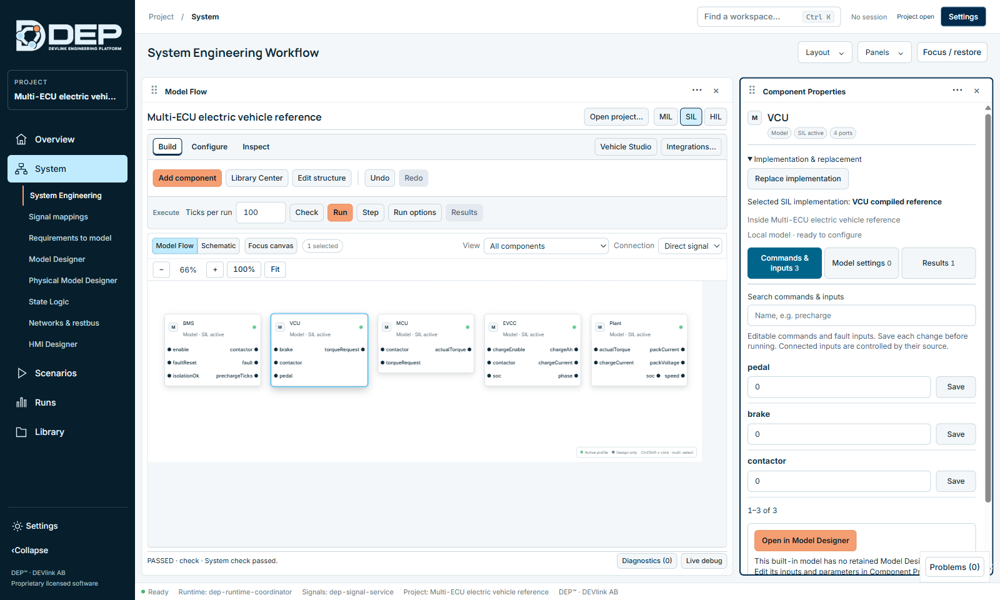This screenshot has height=600, width=1000.
Task: Click the Collapse sidebar chevron
Action: [13, 551]
